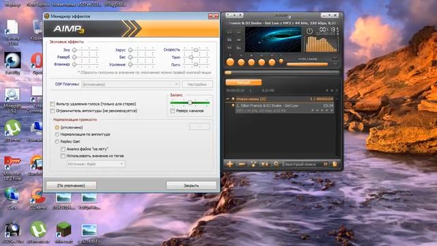Image resolution: width=437 pixels, height=246 pixels.
Task: Click the minus icon to remove playlist tracks
Action: [242, 164]
